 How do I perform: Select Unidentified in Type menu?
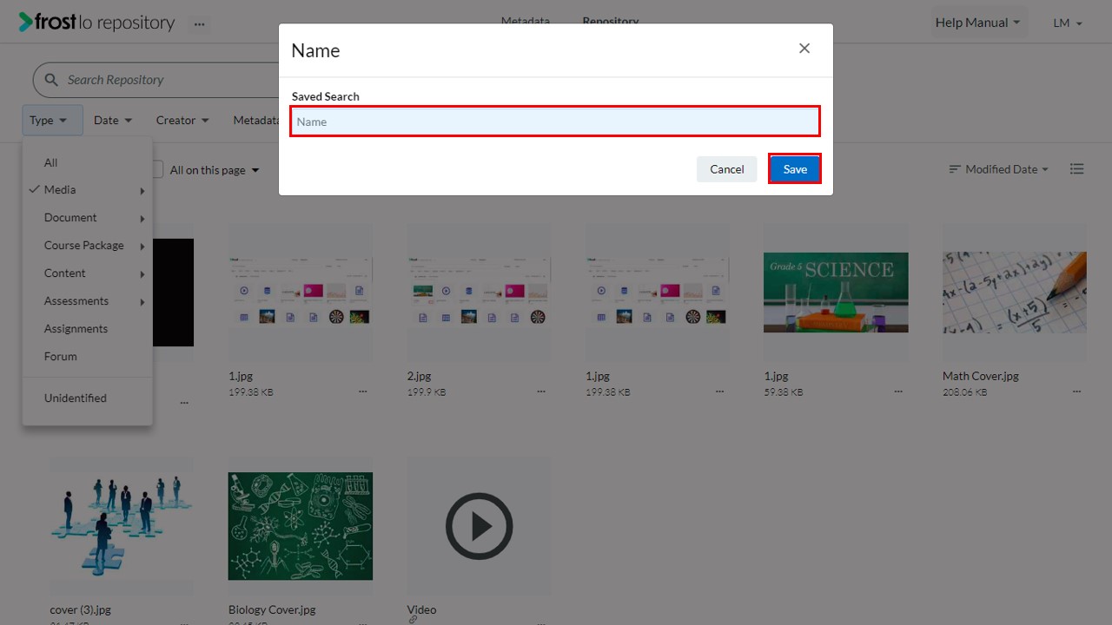coord(76,398)
